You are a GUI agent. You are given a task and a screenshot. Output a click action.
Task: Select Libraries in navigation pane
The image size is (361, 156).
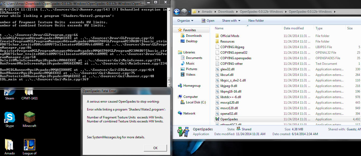(x=189, y=52)
